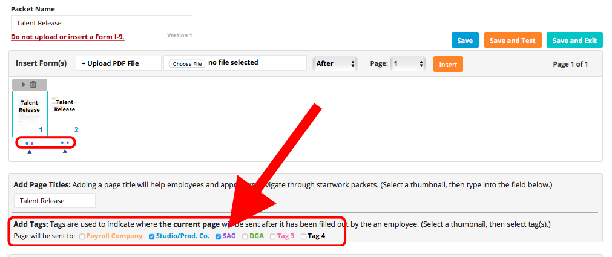Click the Save button

point(465,40)
